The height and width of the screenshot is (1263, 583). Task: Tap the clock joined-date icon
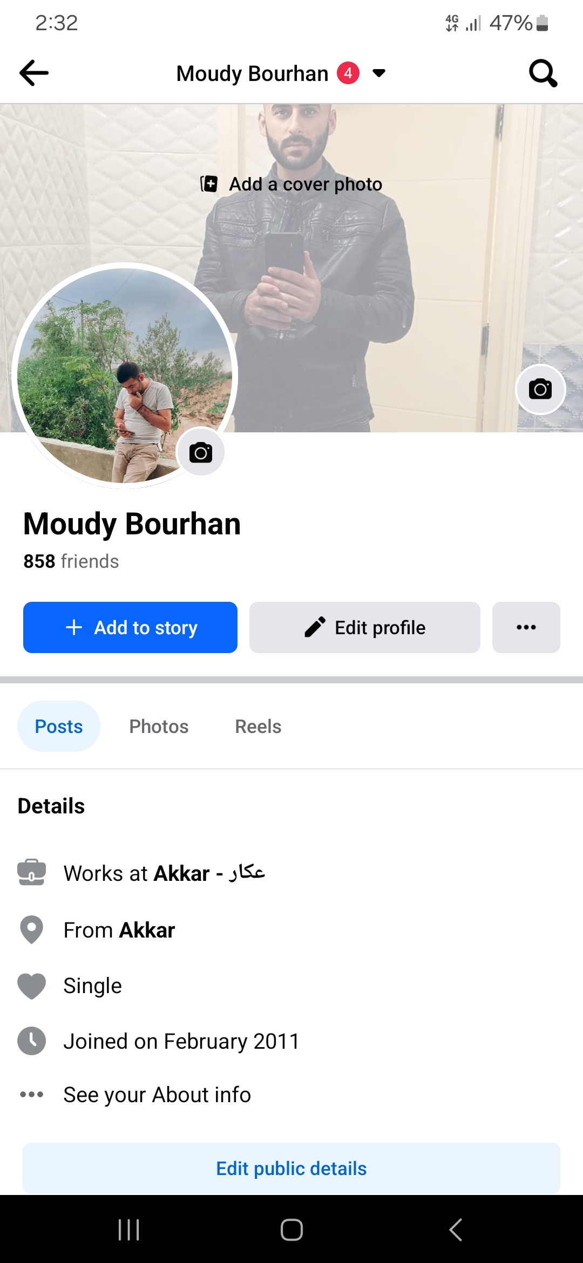[x=31, y=1041]
